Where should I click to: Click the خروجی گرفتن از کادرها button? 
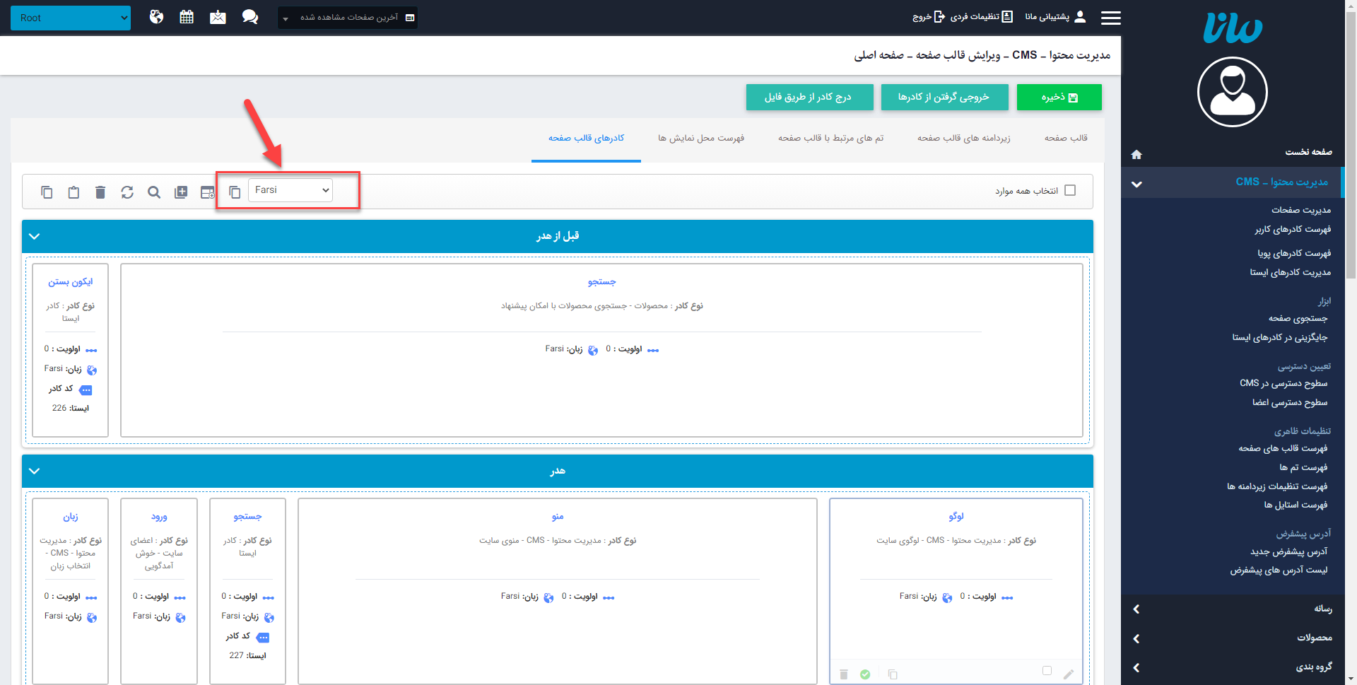(944, 97)
